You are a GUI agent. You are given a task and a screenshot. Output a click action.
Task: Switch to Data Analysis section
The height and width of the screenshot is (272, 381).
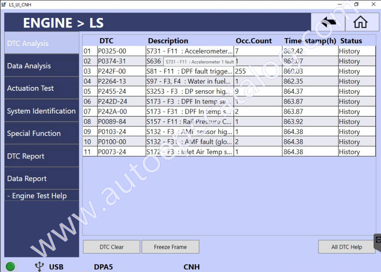coord(42,66)
